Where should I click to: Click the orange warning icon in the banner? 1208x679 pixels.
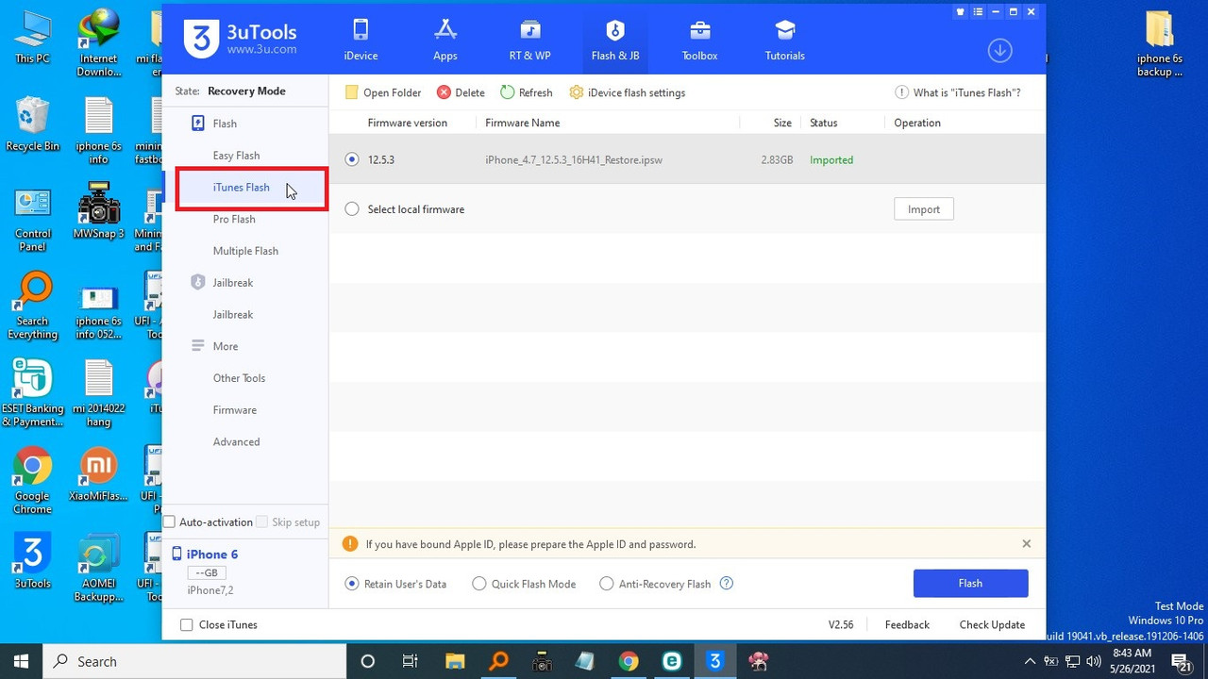[350, 544]
